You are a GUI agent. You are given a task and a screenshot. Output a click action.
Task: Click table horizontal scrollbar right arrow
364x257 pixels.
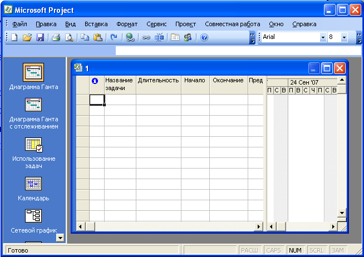coord(258,226)
